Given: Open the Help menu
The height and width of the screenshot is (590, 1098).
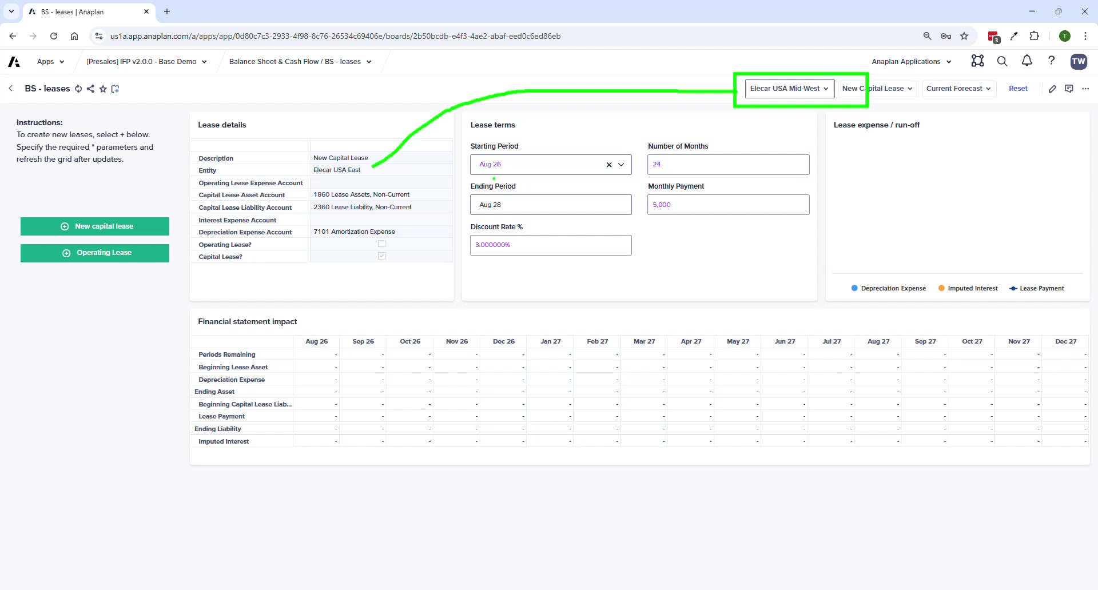Looking at the screenshot, I should (x=1052, y=61).
